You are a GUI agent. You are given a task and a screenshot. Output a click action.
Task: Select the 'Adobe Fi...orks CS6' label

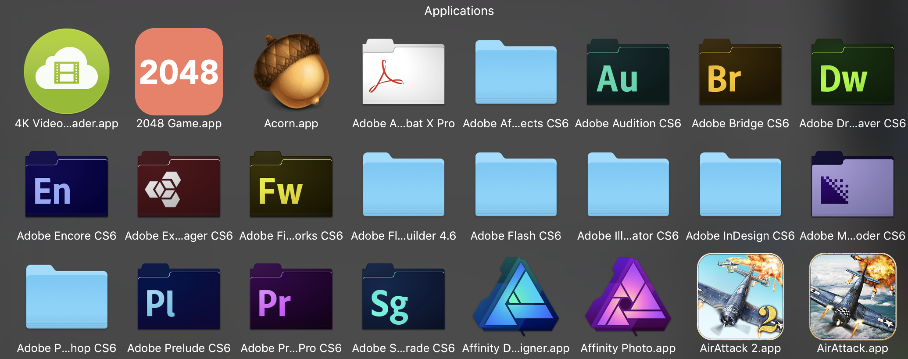[291, 236]
